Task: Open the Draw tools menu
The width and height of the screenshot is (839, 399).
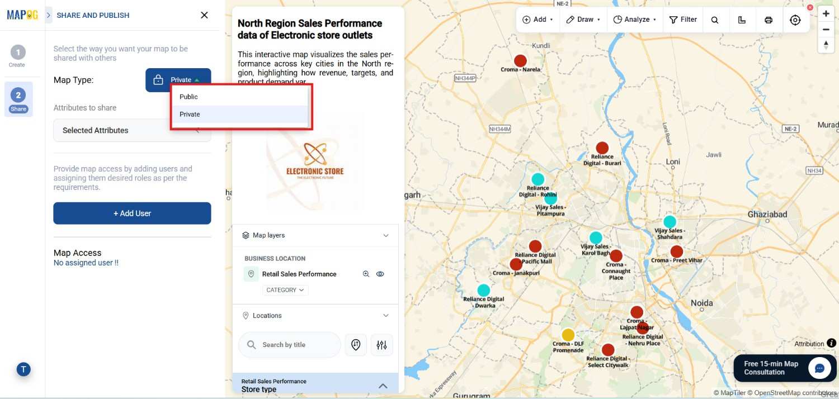Action: point(583,20)
